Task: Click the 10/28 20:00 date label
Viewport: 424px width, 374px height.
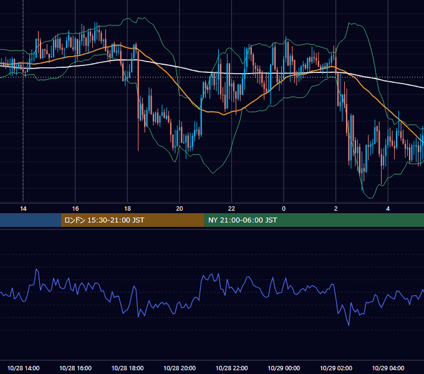Action: 180,368
